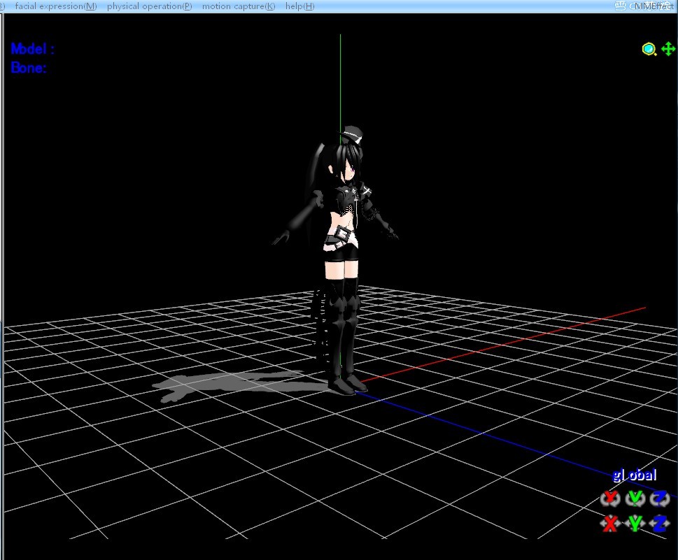This screenshot has height=560, width=678.
Task: Click the green Y-axis move icon
Action: click(x=635, y=523)
